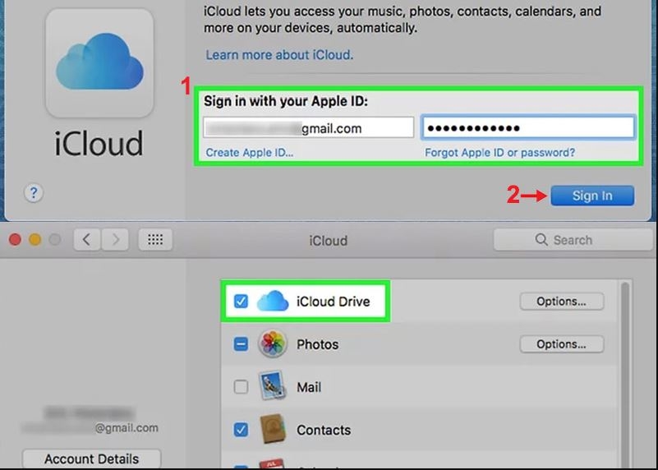Screen dimensions: 658x470
Task: Click the Apple ID email input field
Action: pyautogui.click(x=308, y=127)
